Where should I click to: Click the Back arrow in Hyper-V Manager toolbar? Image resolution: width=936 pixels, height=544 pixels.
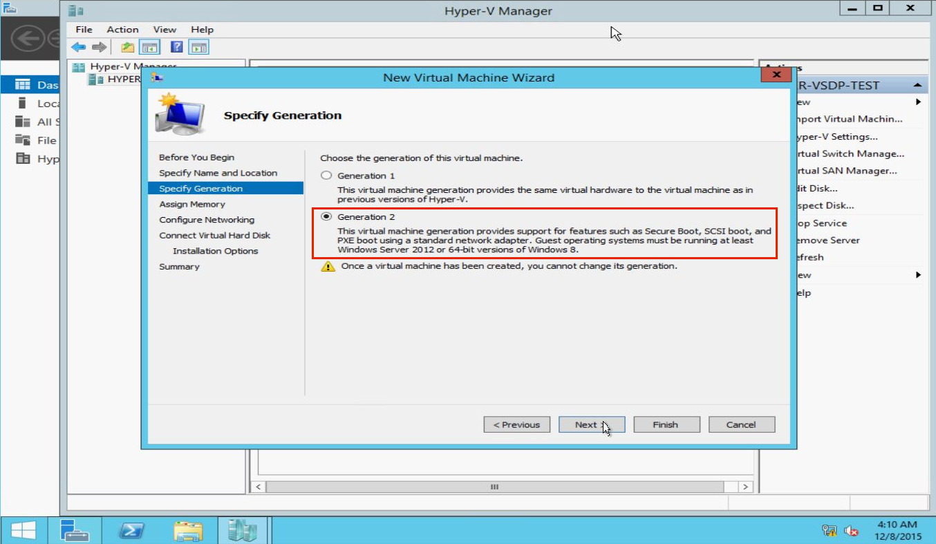point(79,47)
